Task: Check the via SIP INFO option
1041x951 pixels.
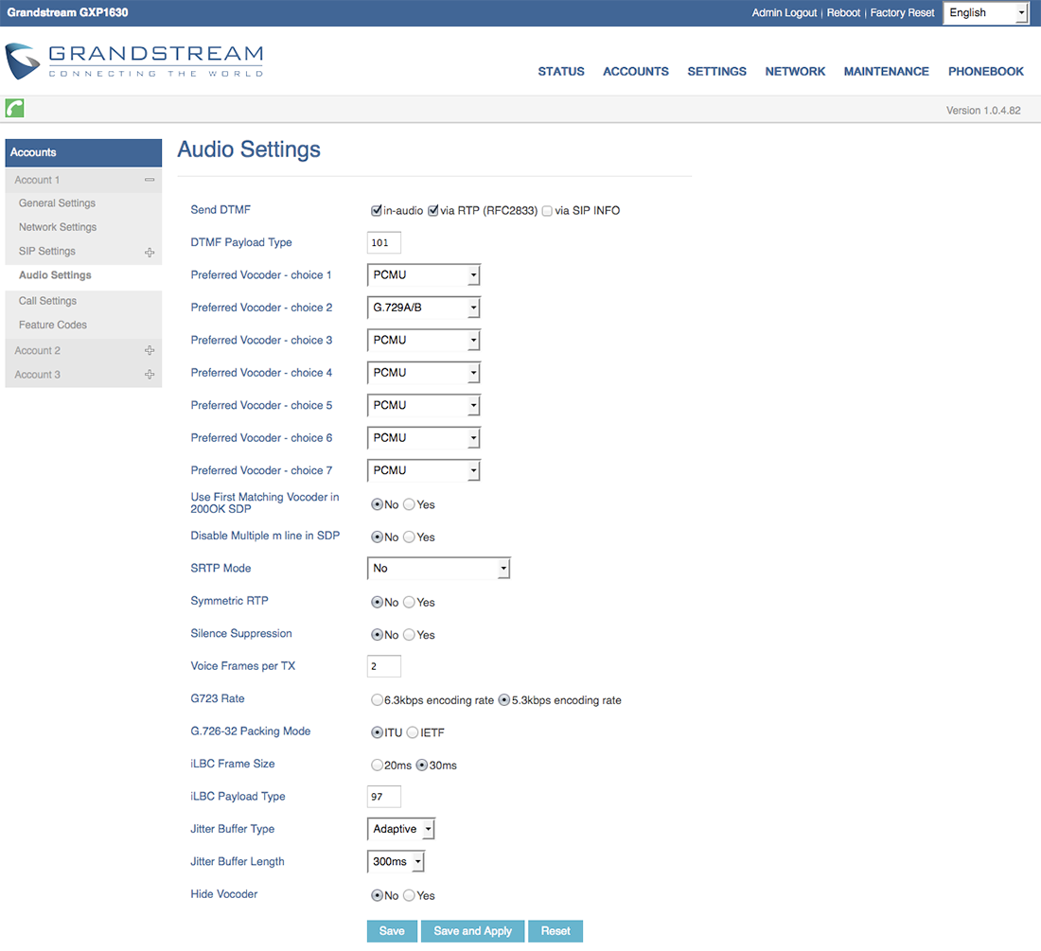Action: coord(547,210)
